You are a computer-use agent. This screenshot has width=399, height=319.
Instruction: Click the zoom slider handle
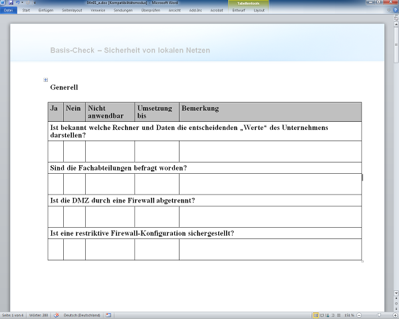click(380, 315)
